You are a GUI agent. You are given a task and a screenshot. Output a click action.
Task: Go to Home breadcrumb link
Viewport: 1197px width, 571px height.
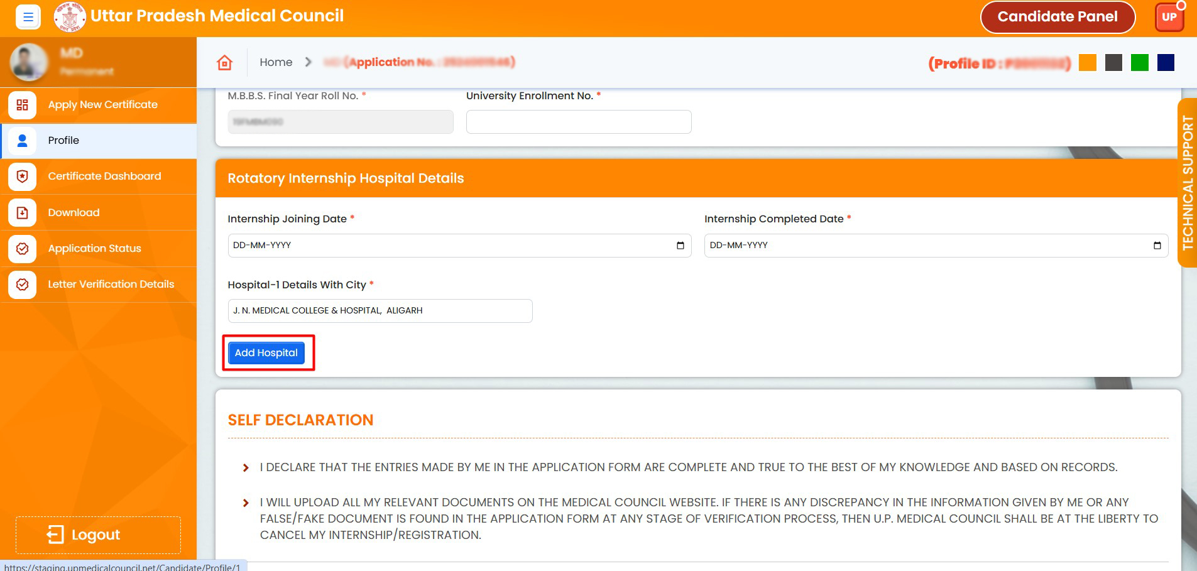pos(276,62)
